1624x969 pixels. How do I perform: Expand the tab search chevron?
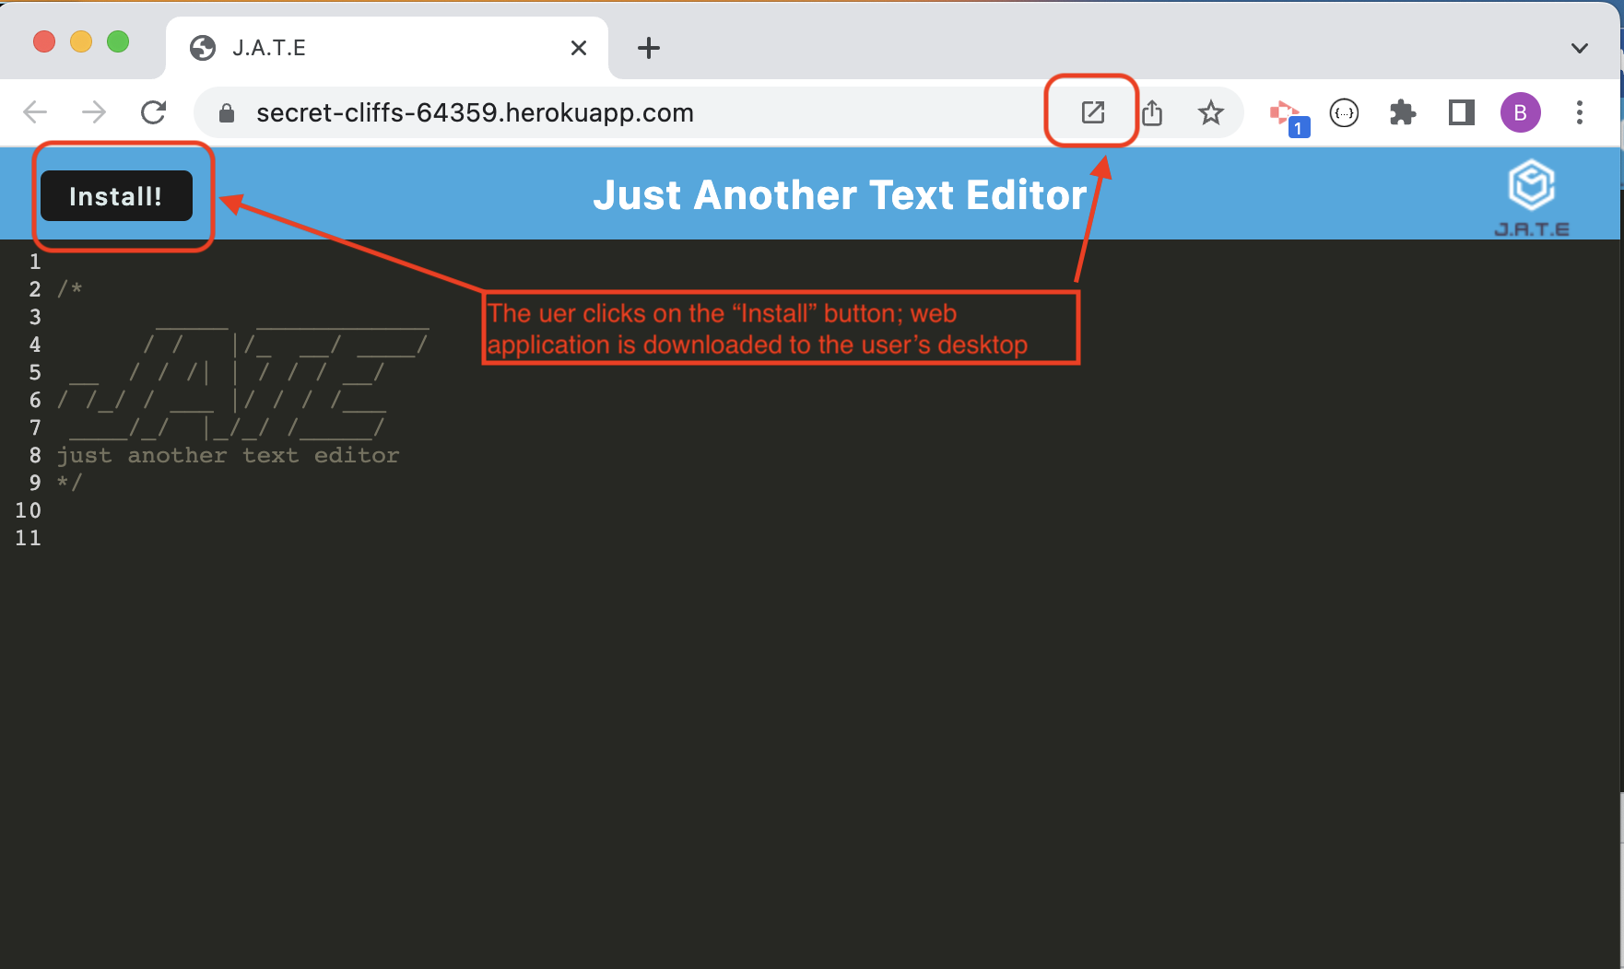tap(1580, 48)
